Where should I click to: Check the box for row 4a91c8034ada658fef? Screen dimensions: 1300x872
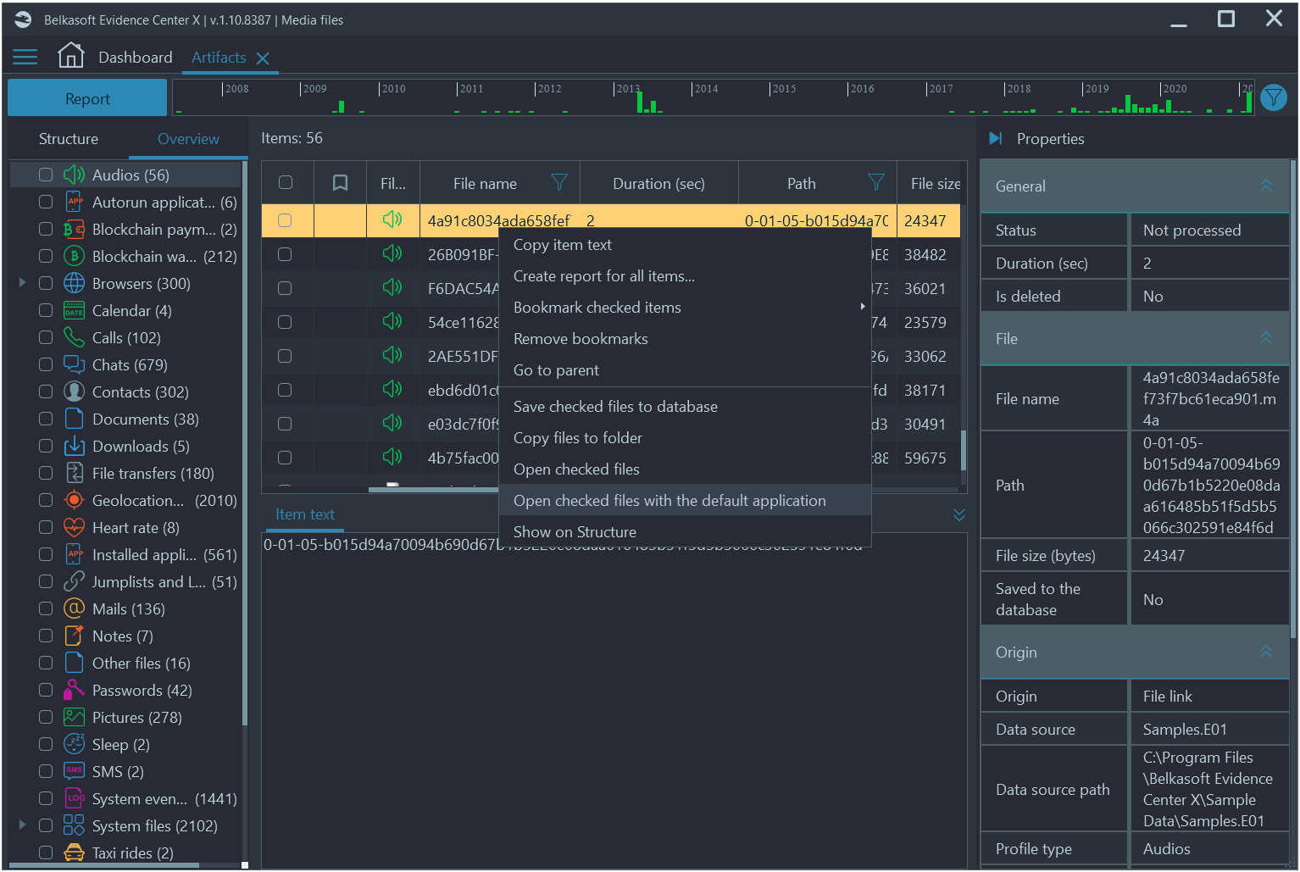click(285, 220)
